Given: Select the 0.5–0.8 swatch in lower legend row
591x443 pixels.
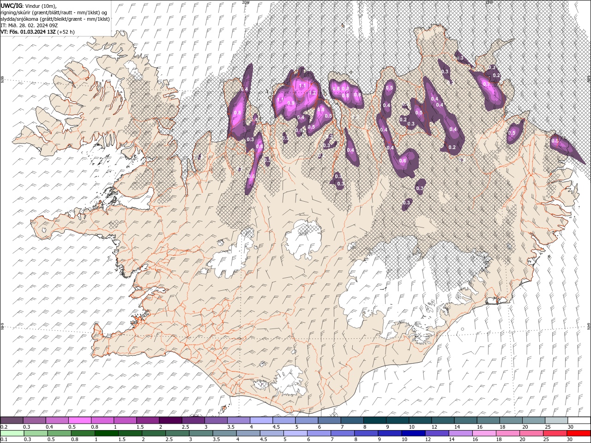Looking at the screenshot, I should click(59, 433).
